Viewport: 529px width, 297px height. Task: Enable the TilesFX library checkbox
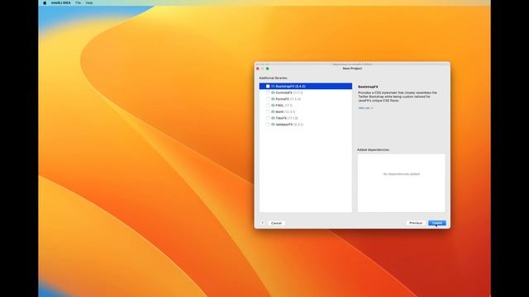pyautogui.click(x=268, y=118)
